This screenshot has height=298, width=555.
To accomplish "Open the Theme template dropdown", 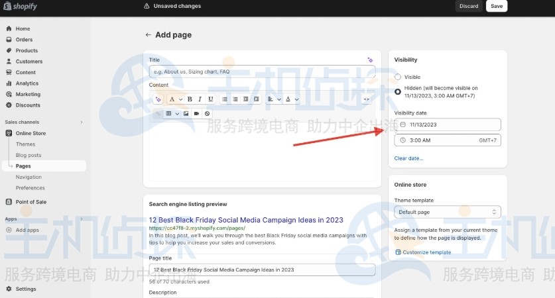I will [x=448, y=212].
